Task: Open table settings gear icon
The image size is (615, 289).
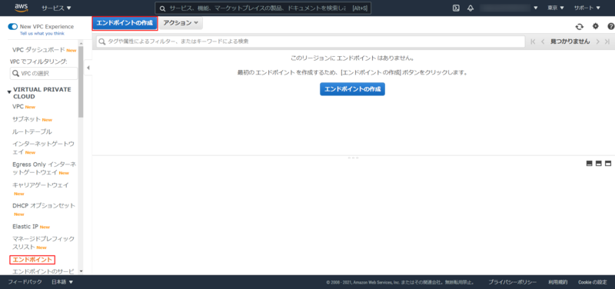Action: (596, 26)
